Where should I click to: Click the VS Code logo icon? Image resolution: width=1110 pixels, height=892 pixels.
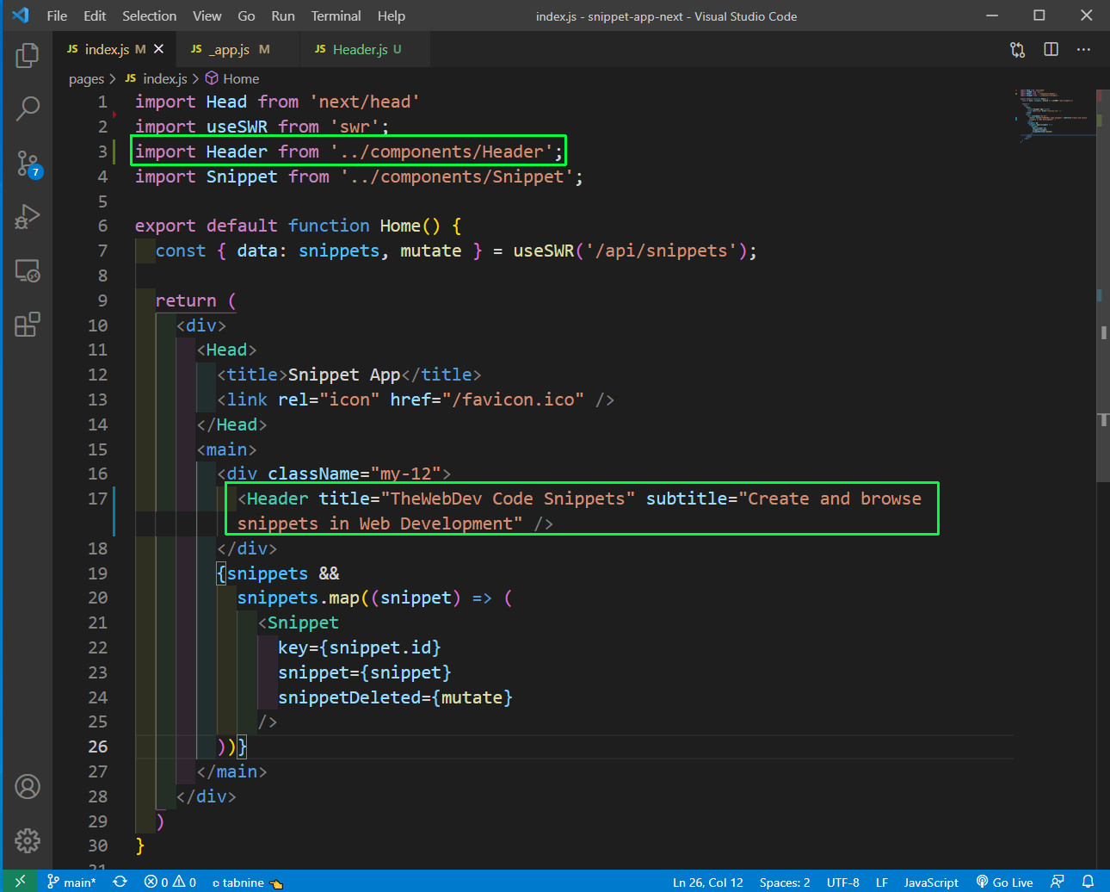click(x=21, y=15)
